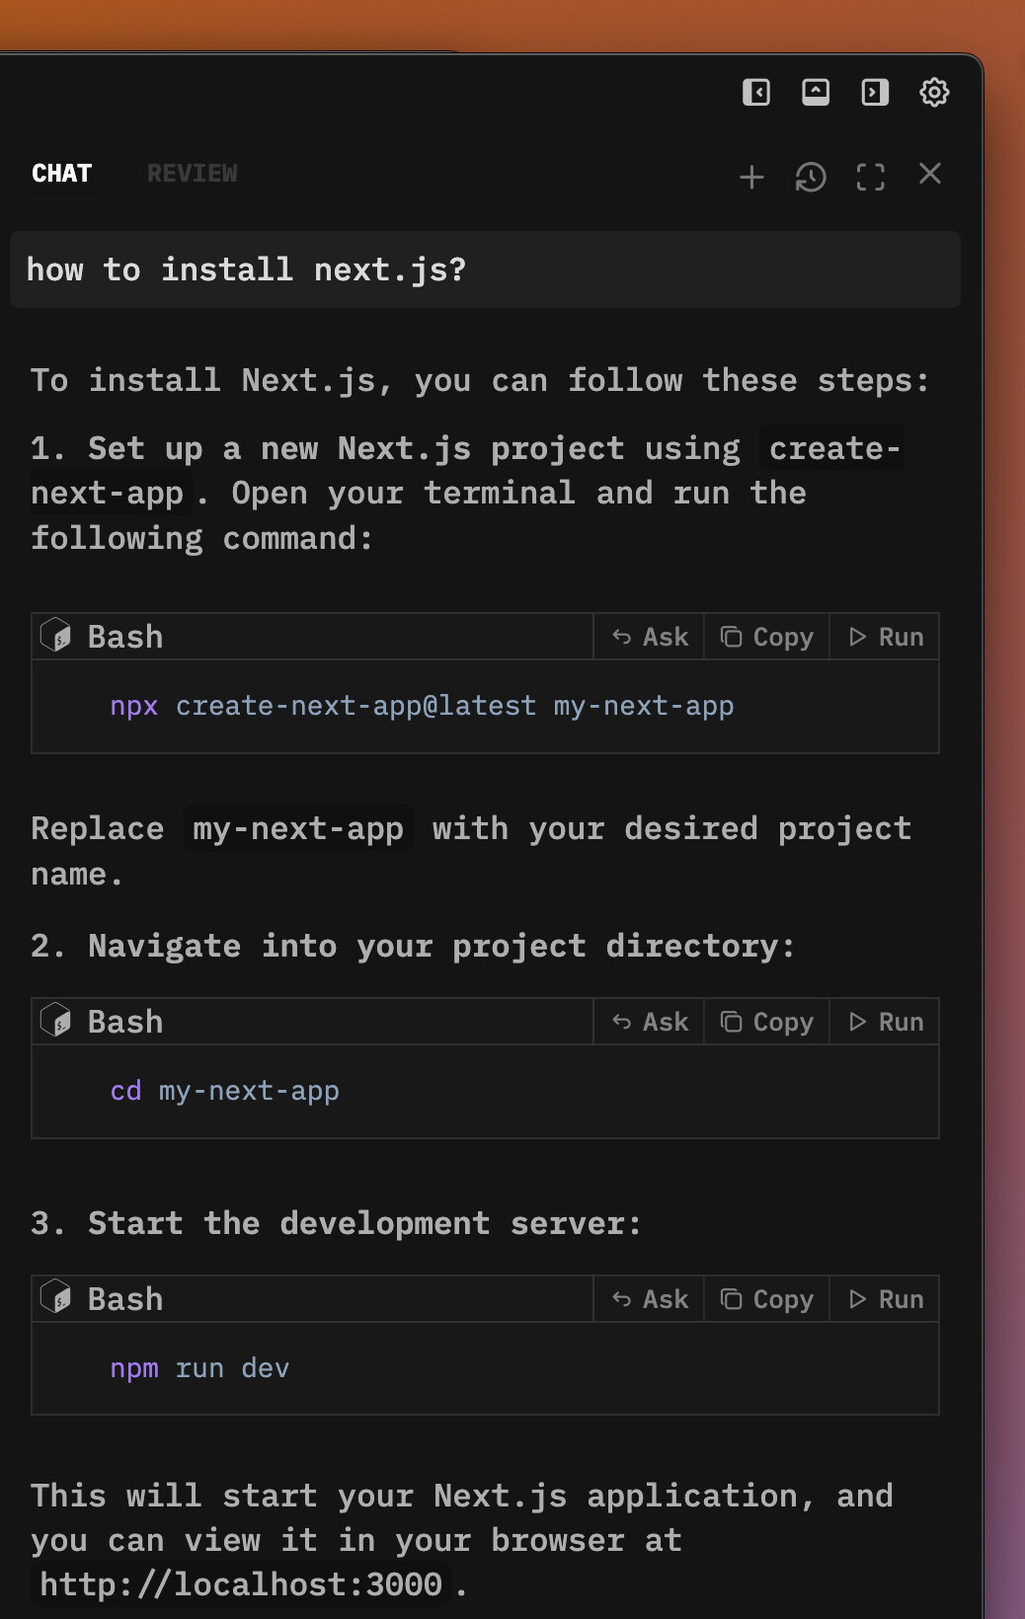Switch to the CHAT tab
The image size is (1025, 1619).
pos(62,174)
